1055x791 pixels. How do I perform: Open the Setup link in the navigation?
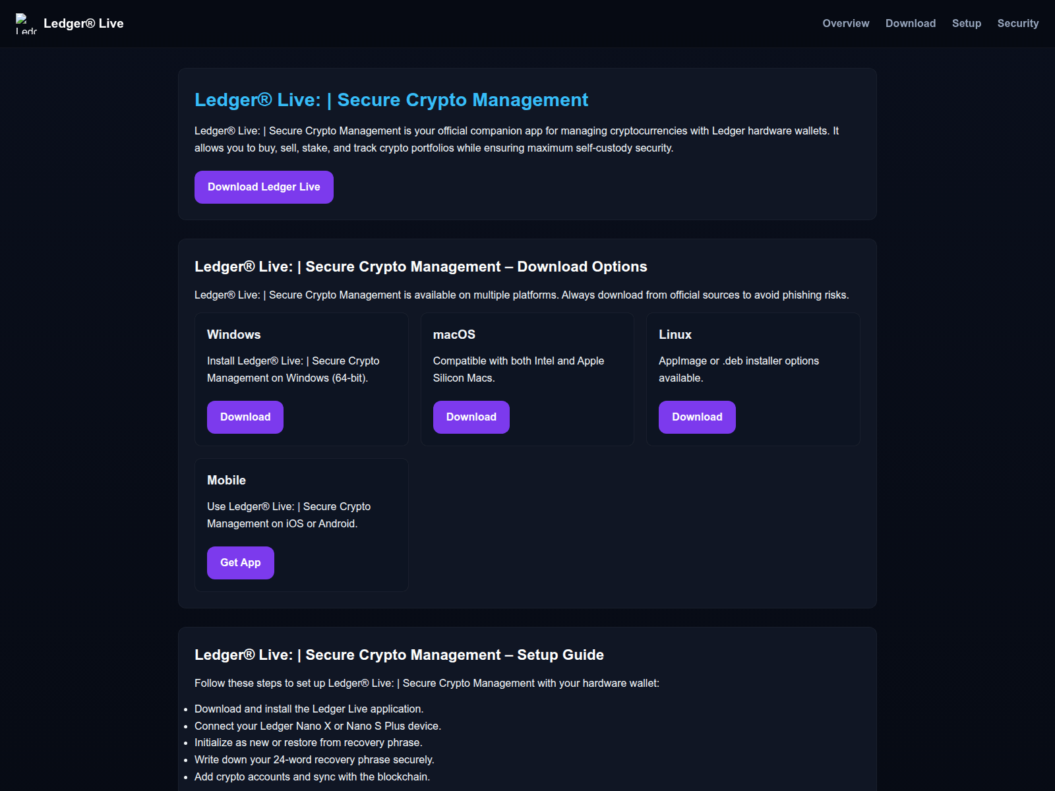(967, 23)
